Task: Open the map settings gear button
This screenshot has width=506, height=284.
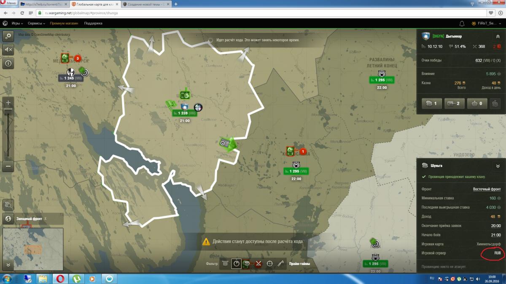Action: 8,37
